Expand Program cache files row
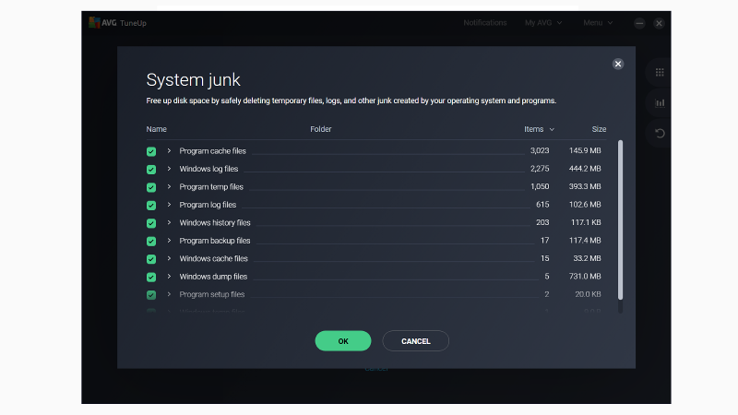Screen dimensions: 738x415 point(169,151)
